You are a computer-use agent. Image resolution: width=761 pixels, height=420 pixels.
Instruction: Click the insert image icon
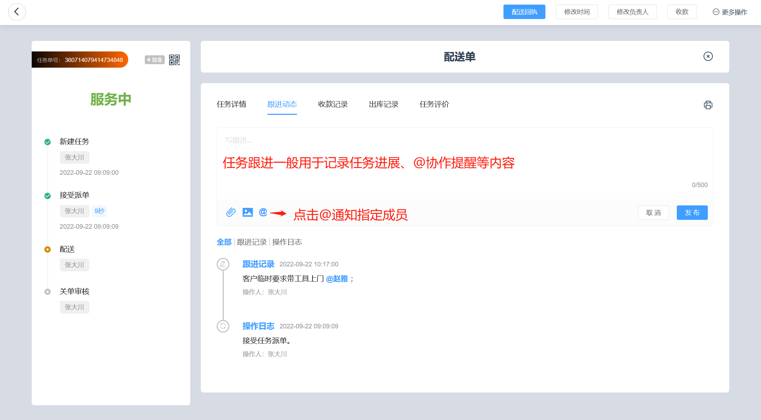(248, 212)
